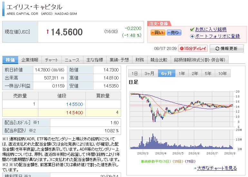248x177 pixels.
Task: Select the 6ヶ月 chart period
Action: [167, 73]
